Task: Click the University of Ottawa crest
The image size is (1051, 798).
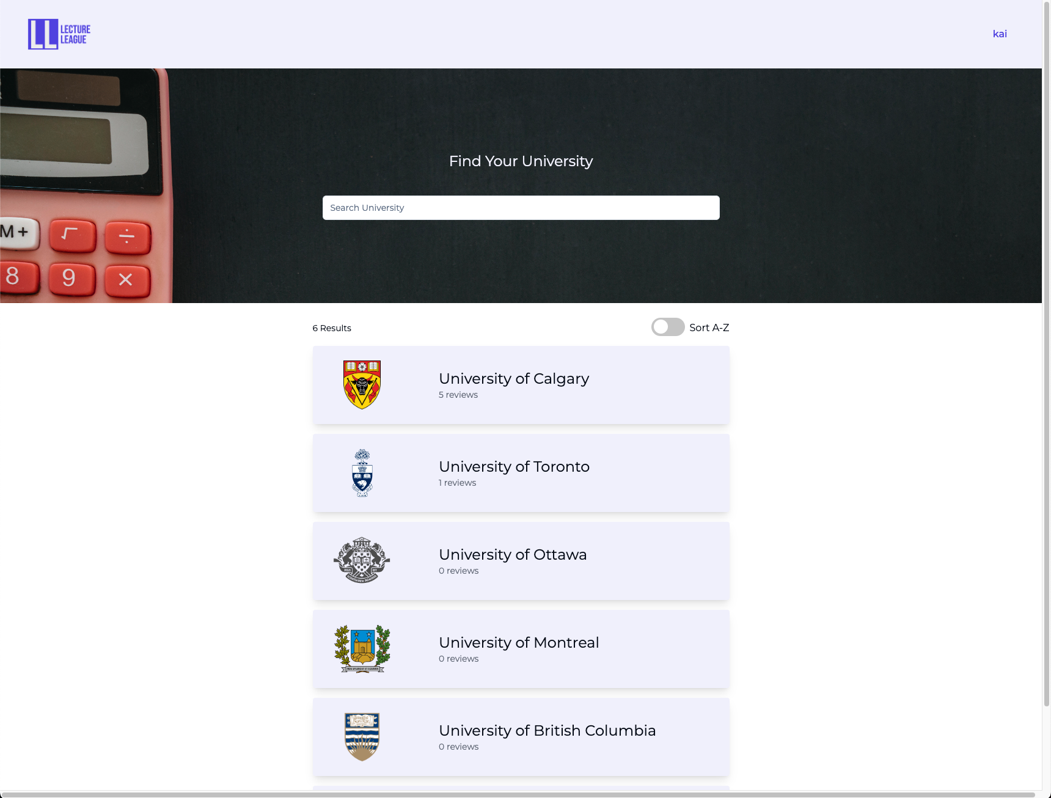Action: pyautogui.click(x=362, y=560)
